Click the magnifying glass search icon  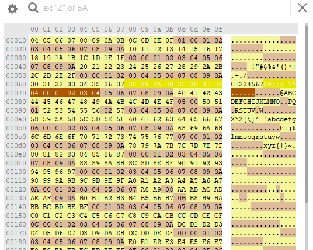(33, 8)
